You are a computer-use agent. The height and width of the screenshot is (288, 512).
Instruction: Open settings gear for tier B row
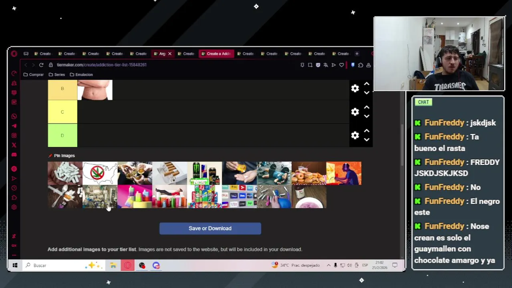[355, 88]
